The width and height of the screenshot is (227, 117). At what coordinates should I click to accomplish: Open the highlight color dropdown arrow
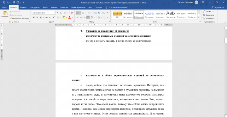tap(66, 17)
